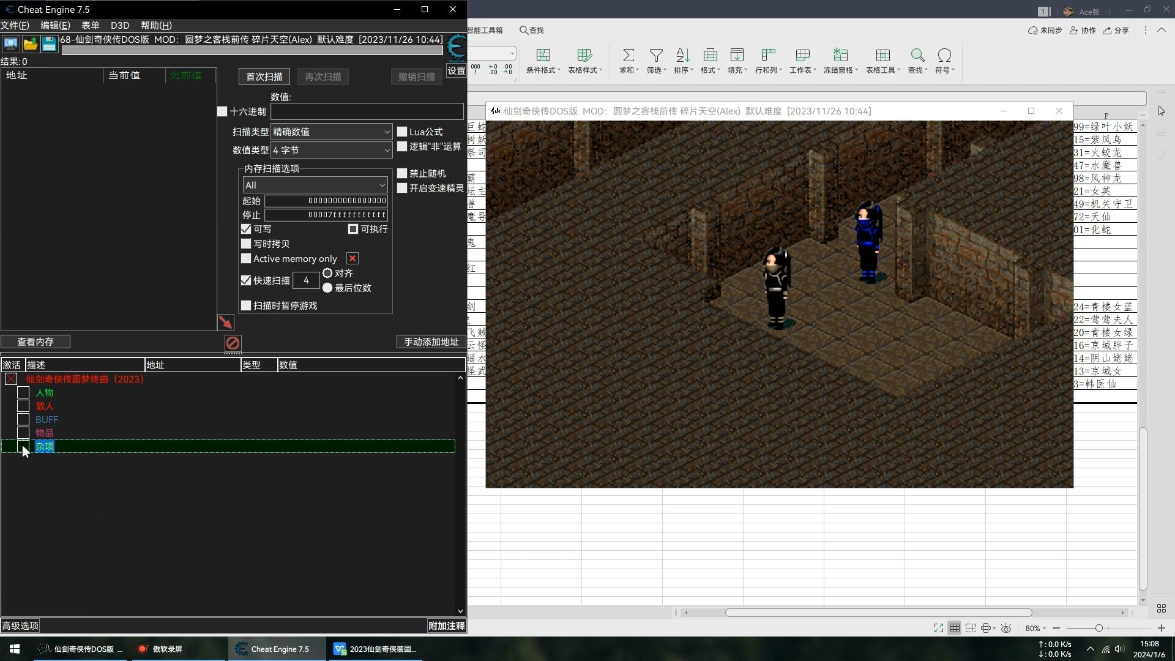
Task: Click the fullscreen view icon in status bar
Action: (x=938, y=628)
